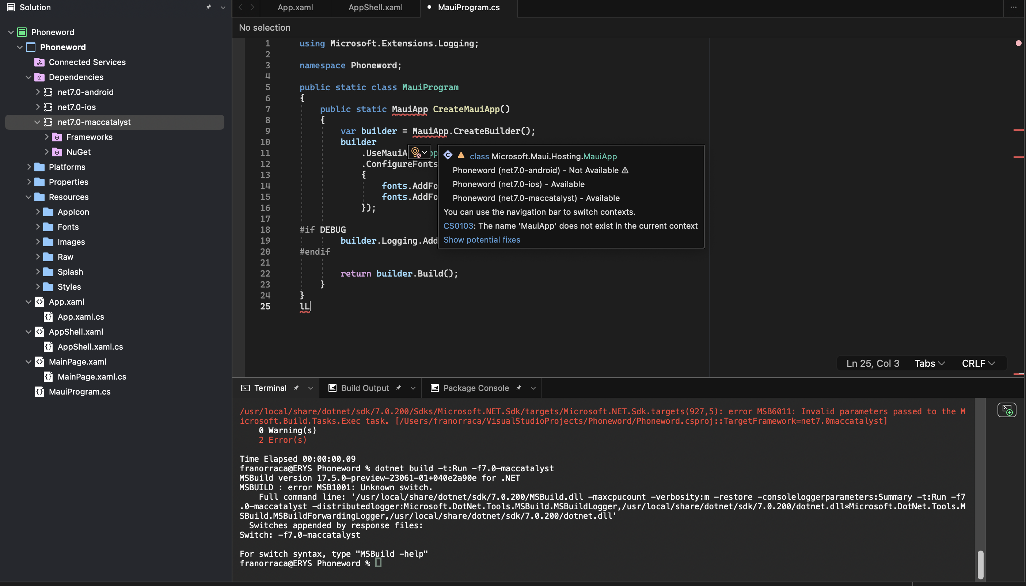Click the MauiProgram.cs file icon in tree
Screen dimensions: 1026x586
click(x=39, y=392)
